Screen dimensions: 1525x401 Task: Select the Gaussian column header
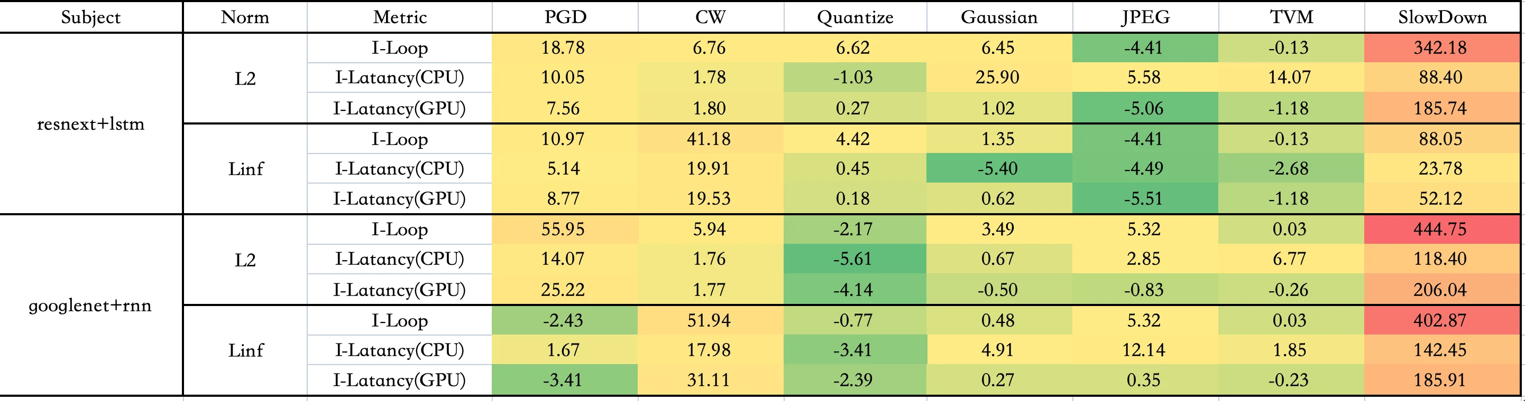pos(999,17)
